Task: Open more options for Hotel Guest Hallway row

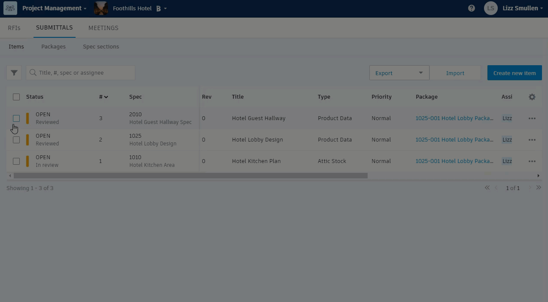Action: tap(532, 118)
